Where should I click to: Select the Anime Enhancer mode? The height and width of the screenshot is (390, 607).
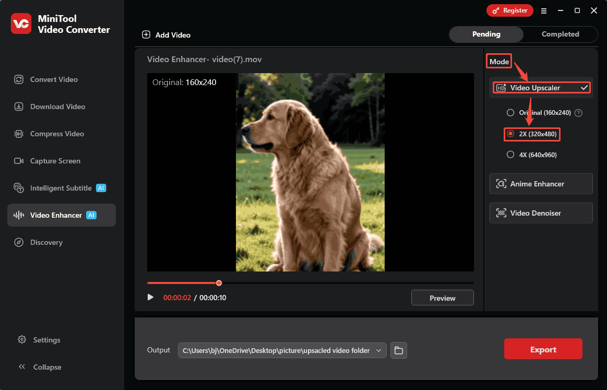pyautogui.click(x=541, y=184)
